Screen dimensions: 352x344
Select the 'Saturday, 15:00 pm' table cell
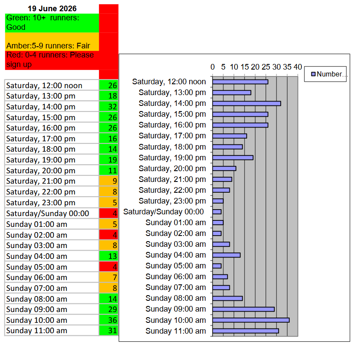(52, 117)
